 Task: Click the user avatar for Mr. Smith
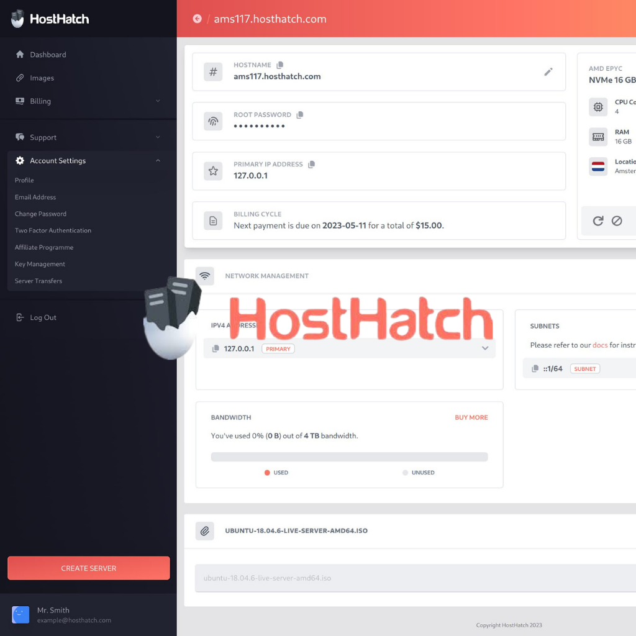pyautogui.click(x=20, y=614)
